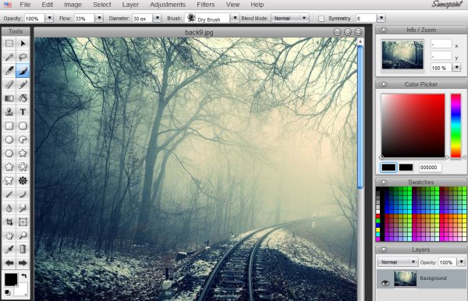Viewport: 468px width, 301px height.
Task: Select the Rounded Rectangle shape tool
Action: 23,126
